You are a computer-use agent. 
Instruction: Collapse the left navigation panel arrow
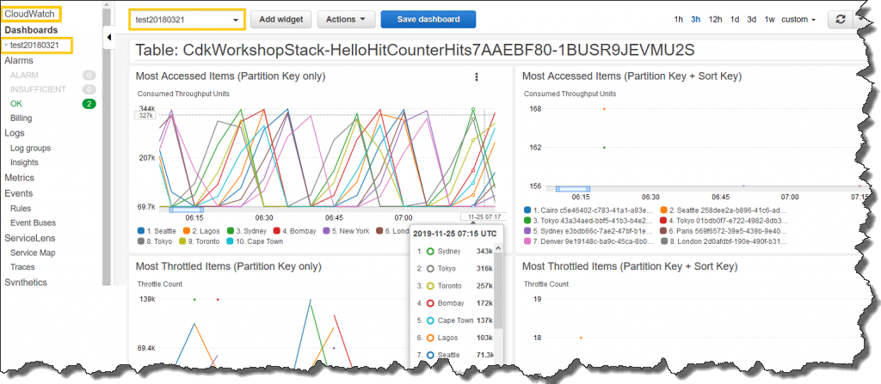pyautogui.click(x=109, y=37)
